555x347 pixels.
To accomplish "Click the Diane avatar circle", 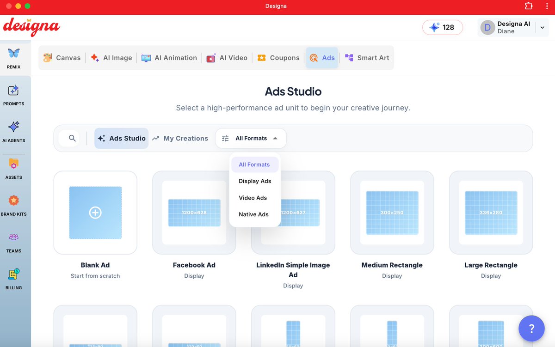I will tap(487, 28).
